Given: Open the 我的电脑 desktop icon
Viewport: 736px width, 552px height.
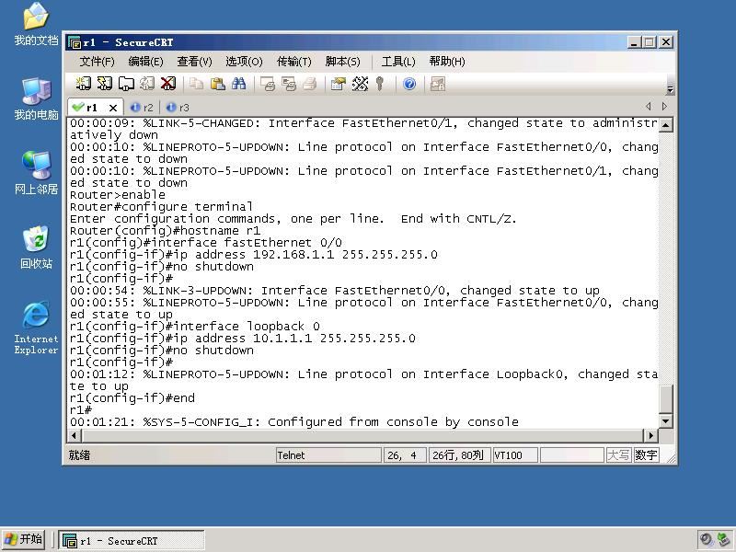Looking at the screenshot, I should point(36,99).
